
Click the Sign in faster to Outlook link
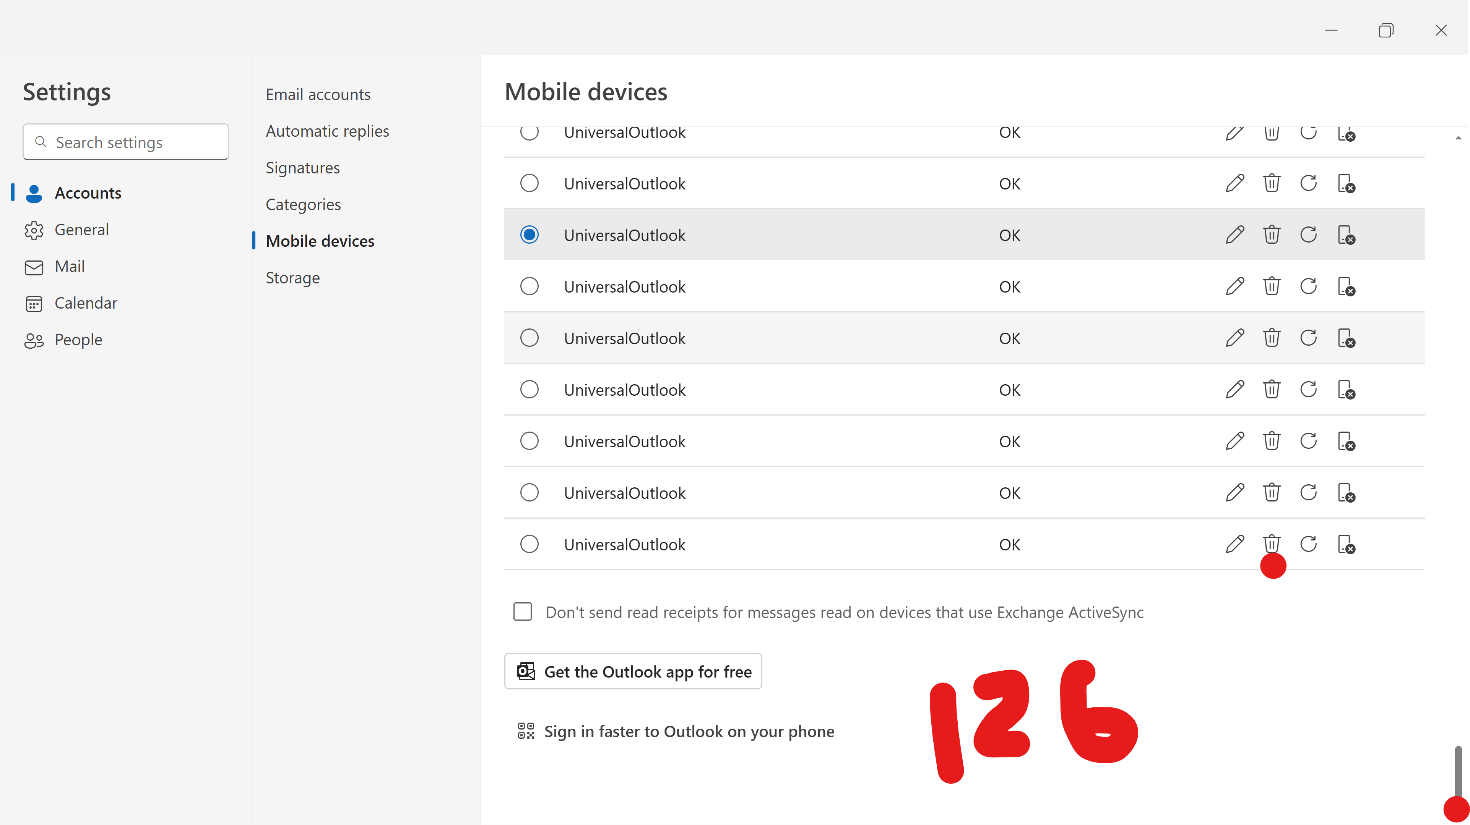689,731
